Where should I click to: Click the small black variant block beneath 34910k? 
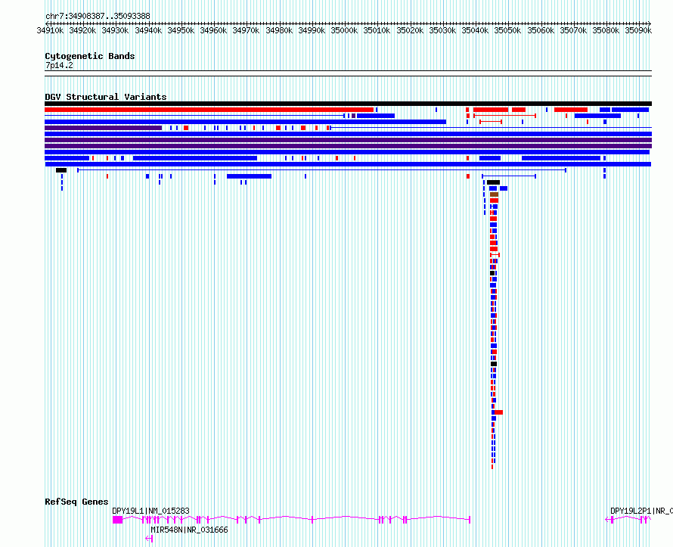click(x=61, y=170)
